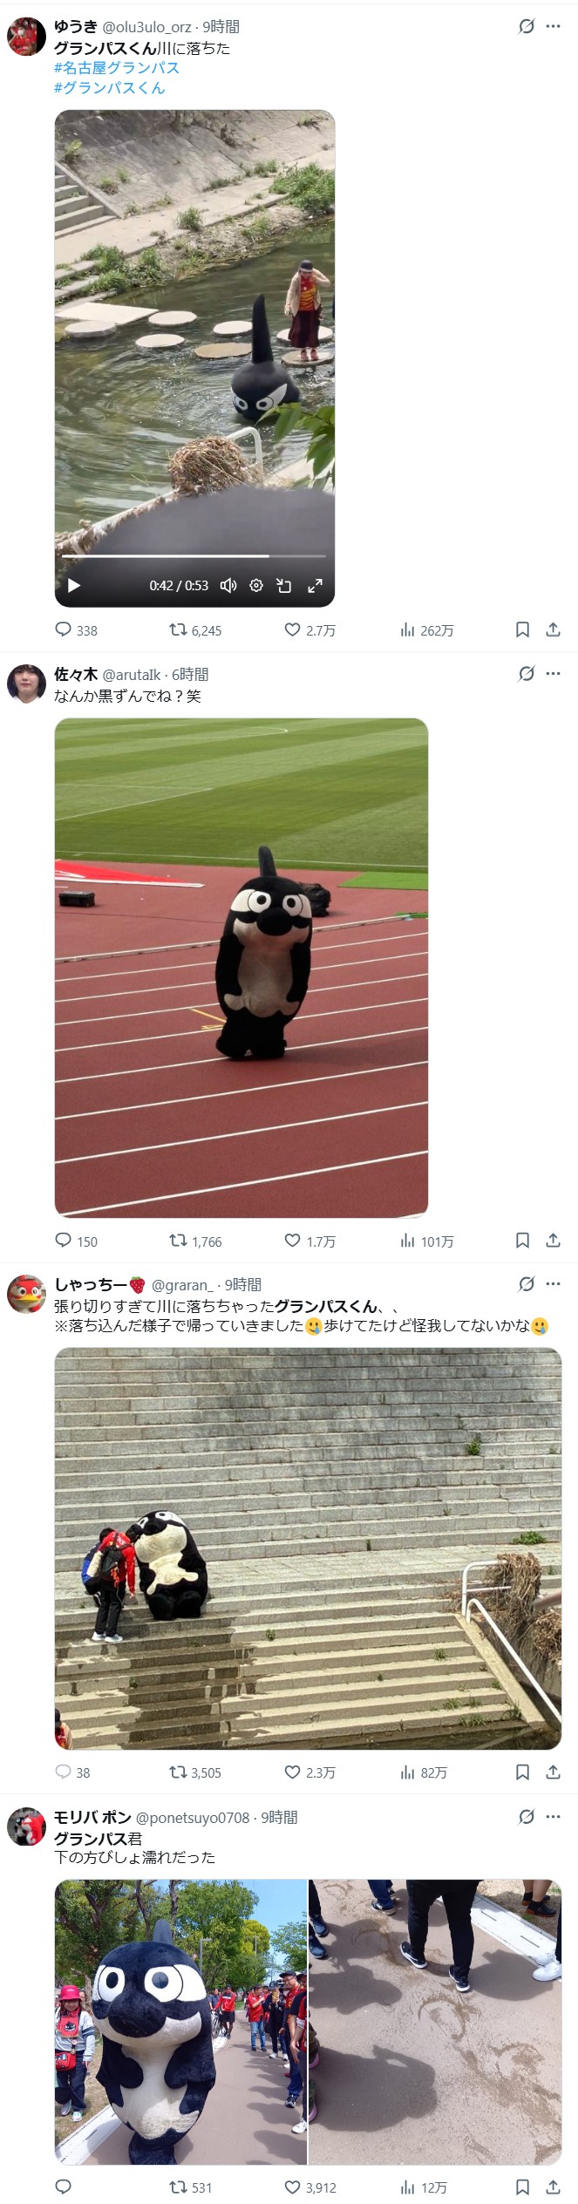Open 佐々木's profile avatar

click(x=26, y=684)
